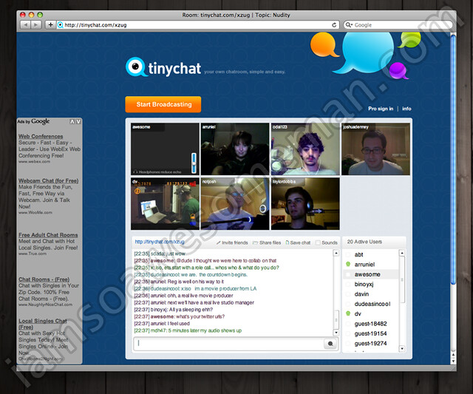Click the Google search field
The height and width of the screenshot is (394, 473).
[398, 25]
